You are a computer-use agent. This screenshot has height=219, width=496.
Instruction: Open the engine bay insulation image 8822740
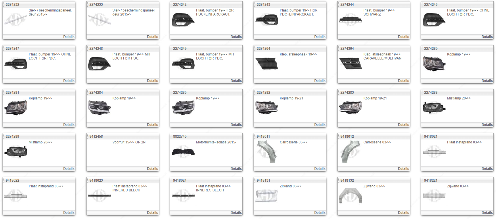[x=183, y=151]
